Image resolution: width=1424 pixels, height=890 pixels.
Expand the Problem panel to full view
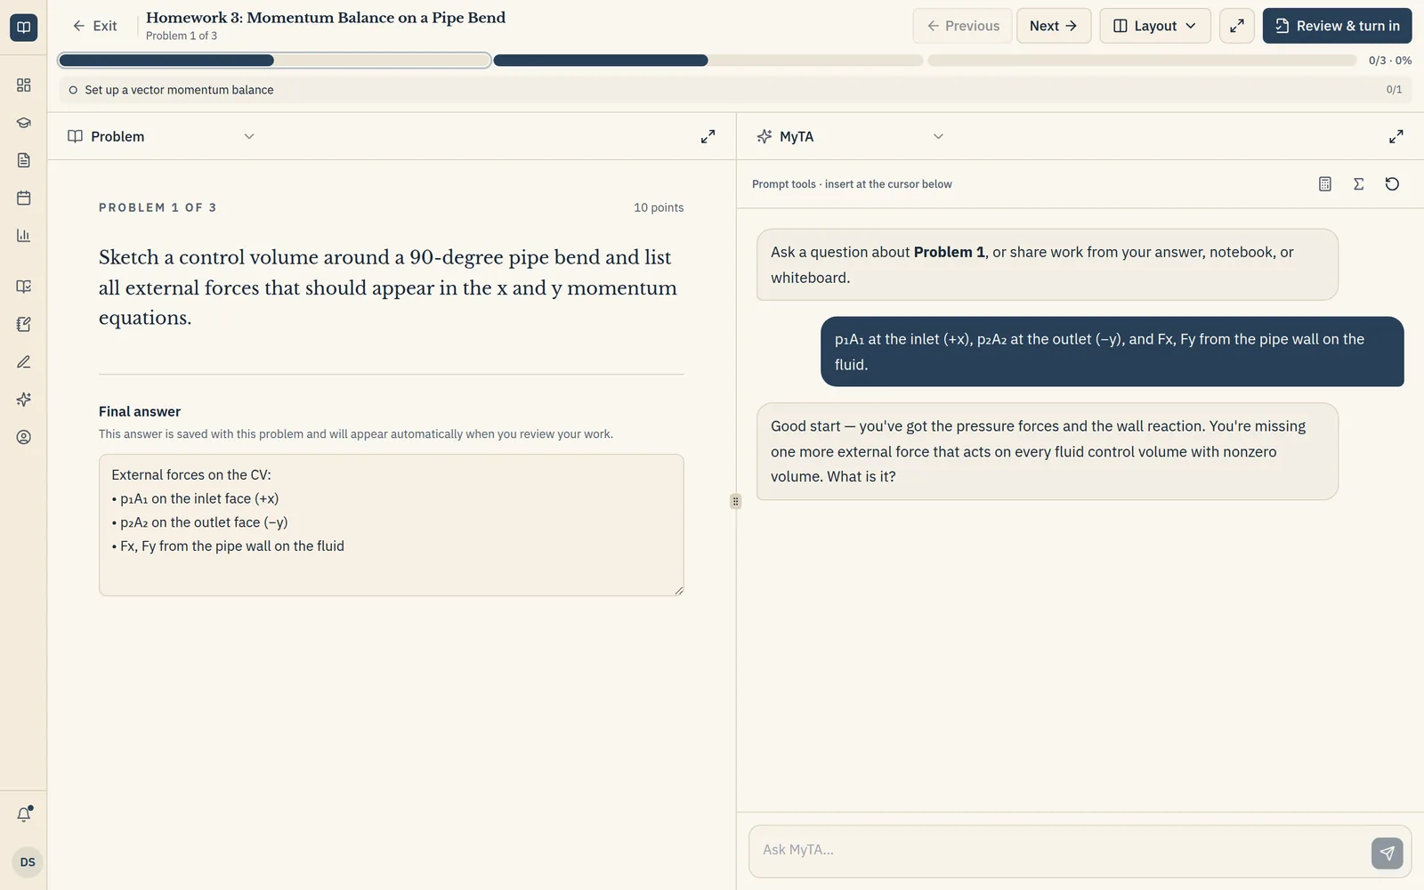708,136
